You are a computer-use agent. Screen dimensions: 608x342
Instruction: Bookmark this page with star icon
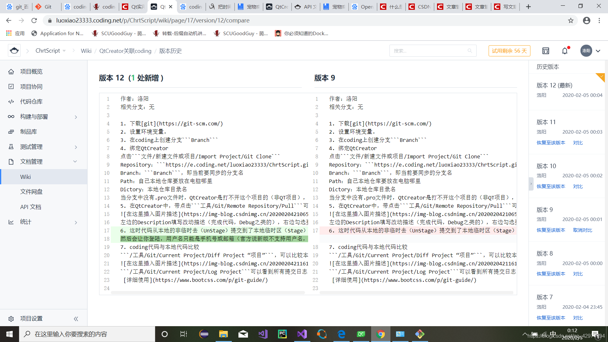tap(571, 21)
